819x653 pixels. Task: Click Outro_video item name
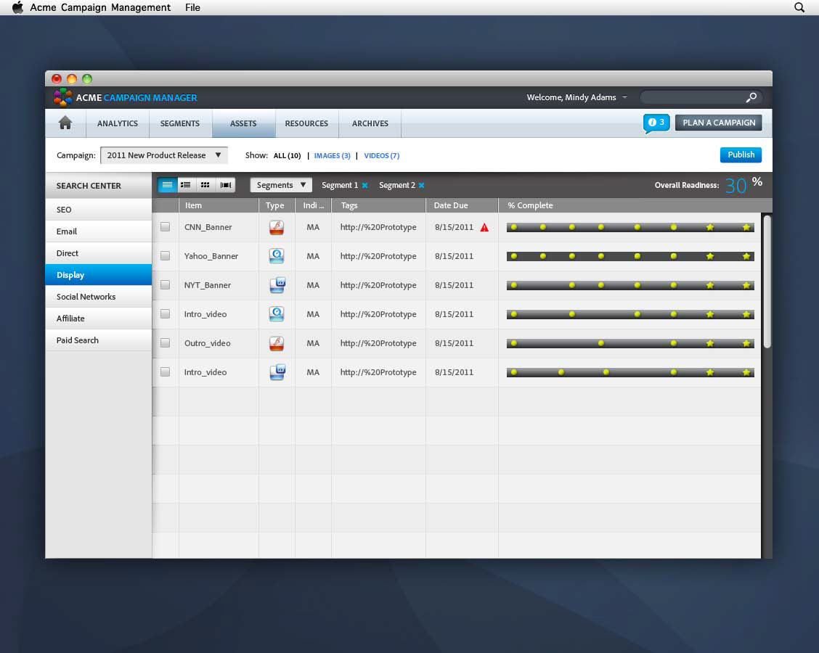(208, 343)
